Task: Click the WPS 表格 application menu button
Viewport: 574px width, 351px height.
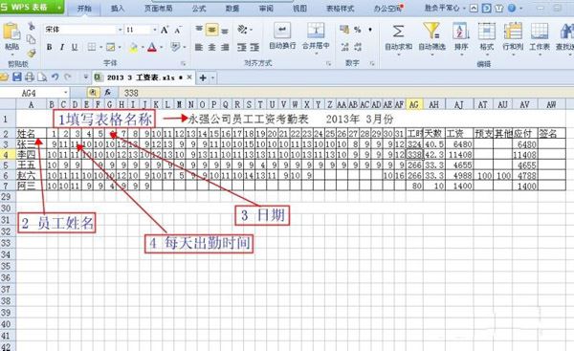Action: [x=32, y=7]
